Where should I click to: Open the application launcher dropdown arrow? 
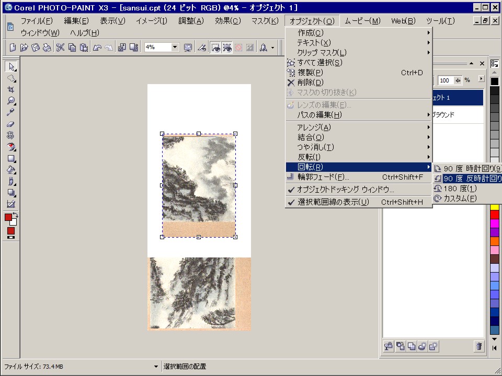click(x=272, y=48)
